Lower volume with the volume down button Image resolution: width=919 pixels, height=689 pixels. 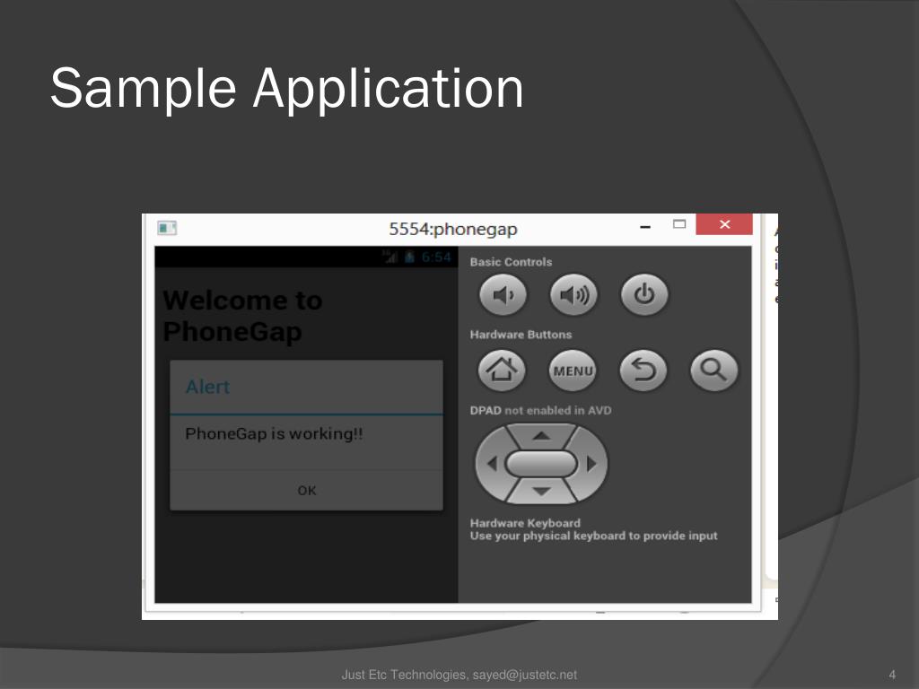(503, 294)
